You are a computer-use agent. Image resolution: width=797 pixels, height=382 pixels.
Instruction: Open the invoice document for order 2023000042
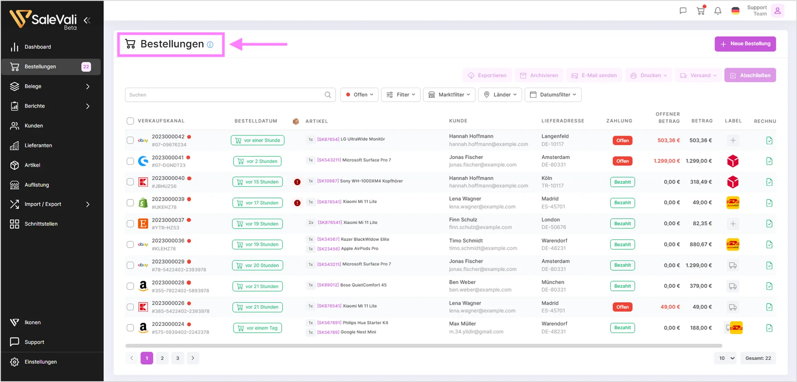769,140
